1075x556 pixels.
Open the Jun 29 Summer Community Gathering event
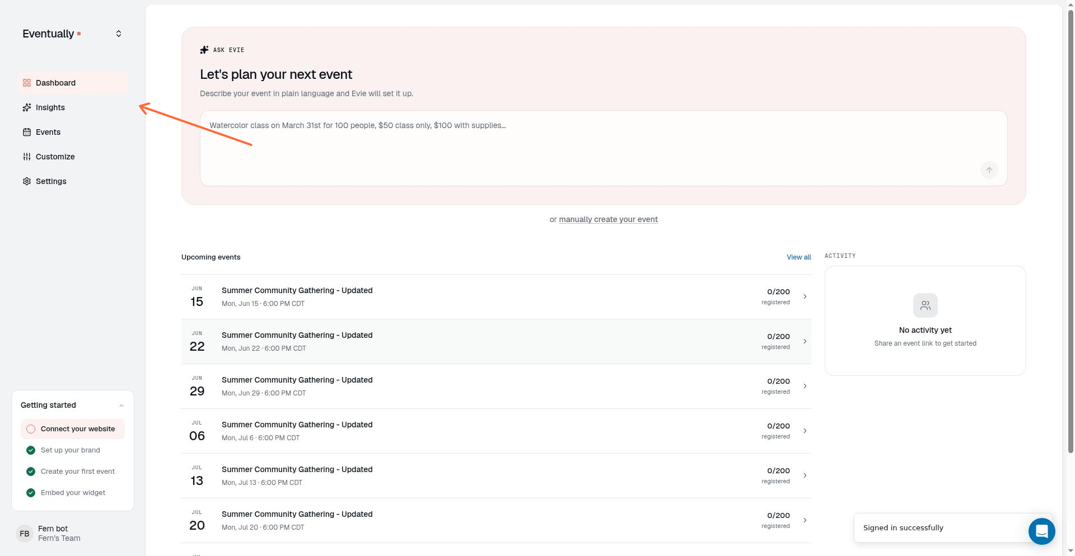(496, 387)
